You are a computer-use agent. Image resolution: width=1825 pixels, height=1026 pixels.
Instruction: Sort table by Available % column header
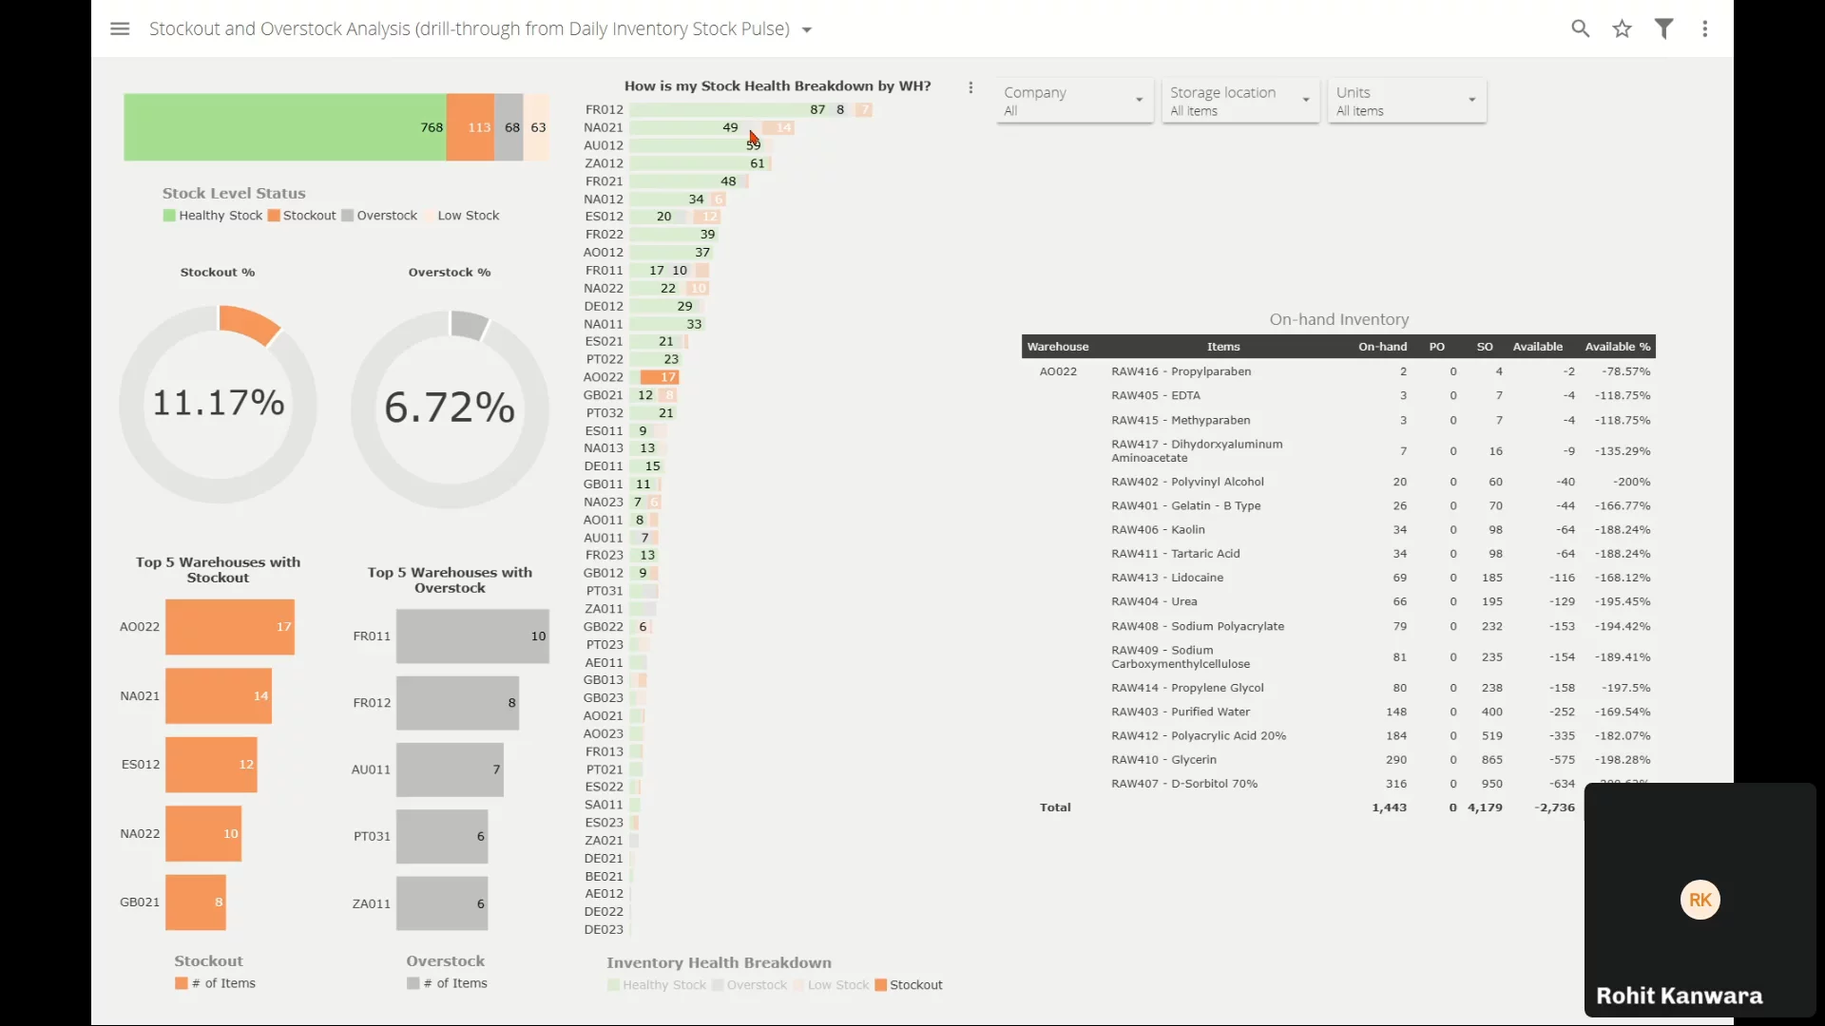[x=1617, y=347]
